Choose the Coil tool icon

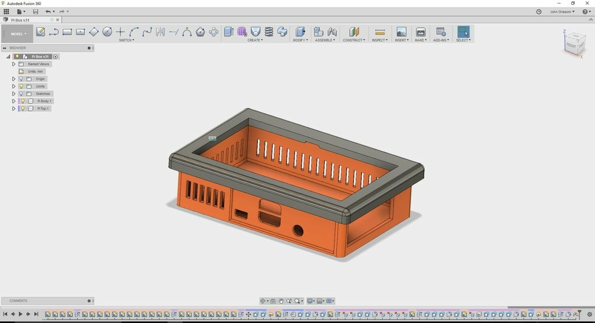point(269,32)
